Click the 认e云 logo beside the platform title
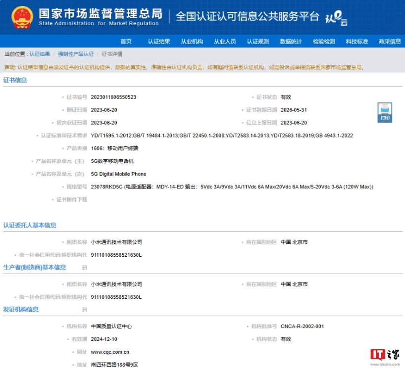Image resolution: width=405 pixels, height=374 pixels. pyautogui.click(x=336, y=18)
